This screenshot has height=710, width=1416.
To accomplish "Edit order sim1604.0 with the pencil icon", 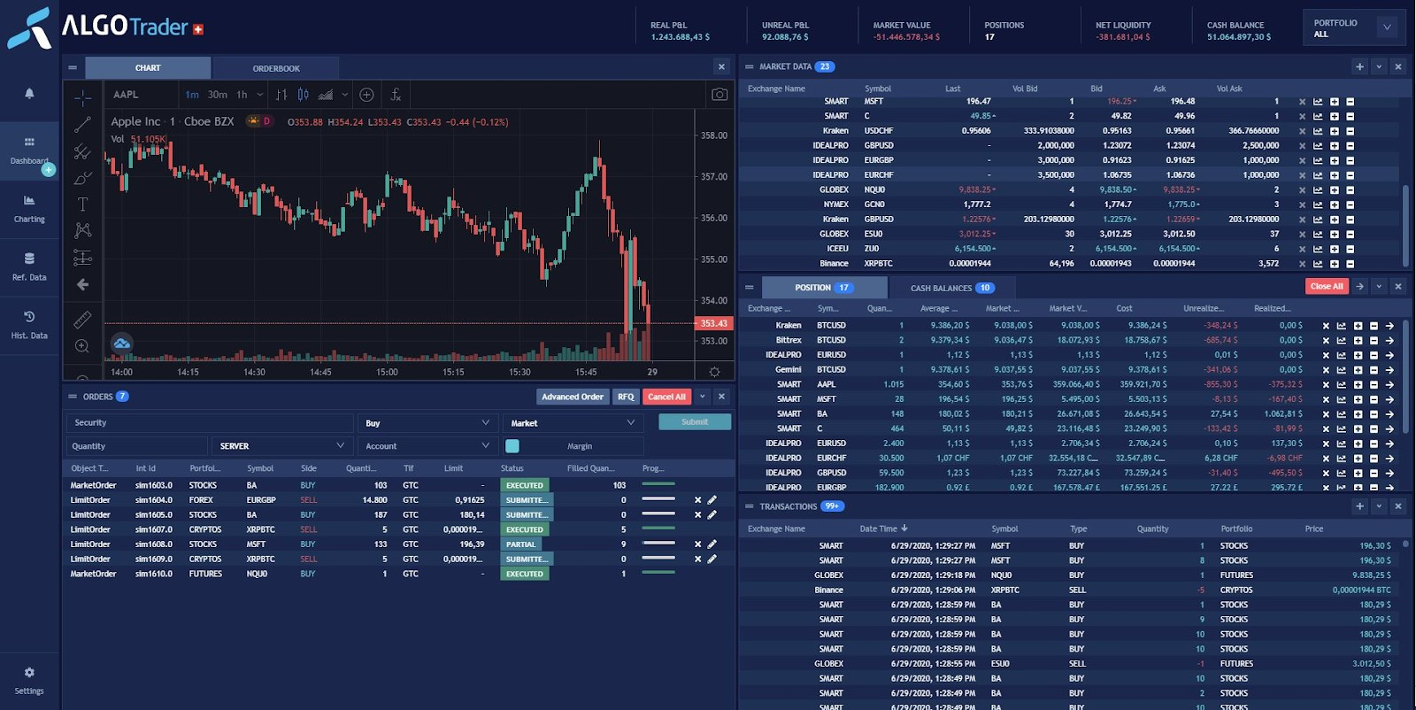I will pos(712,500).
